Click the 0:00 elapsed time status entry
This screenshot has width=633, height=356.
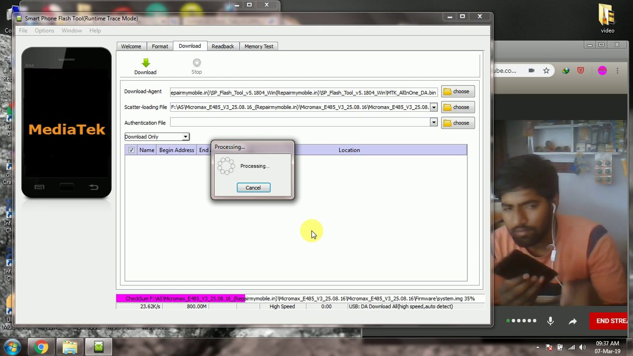click(x=326, y=307)
